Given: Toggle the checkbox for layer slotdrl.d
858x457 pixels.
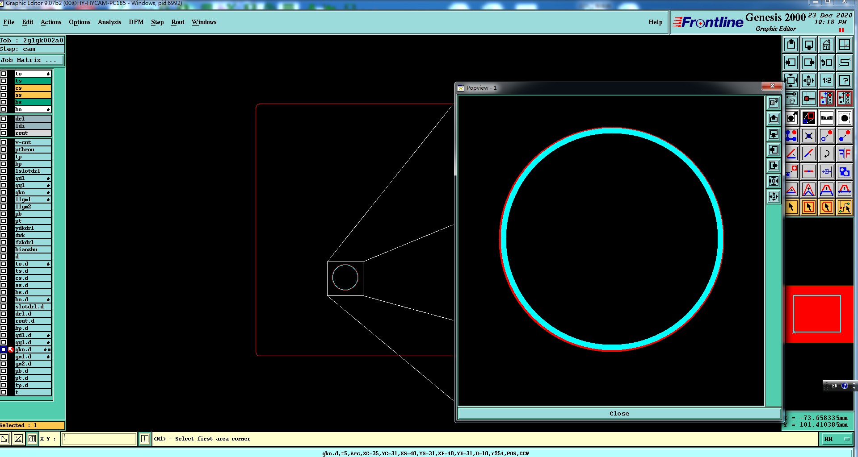Looking at the screenshot, I should coord(4,307).
